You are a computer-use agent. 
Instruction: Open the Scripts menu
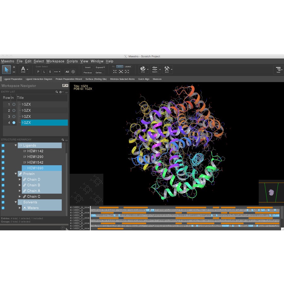(72, 61)
